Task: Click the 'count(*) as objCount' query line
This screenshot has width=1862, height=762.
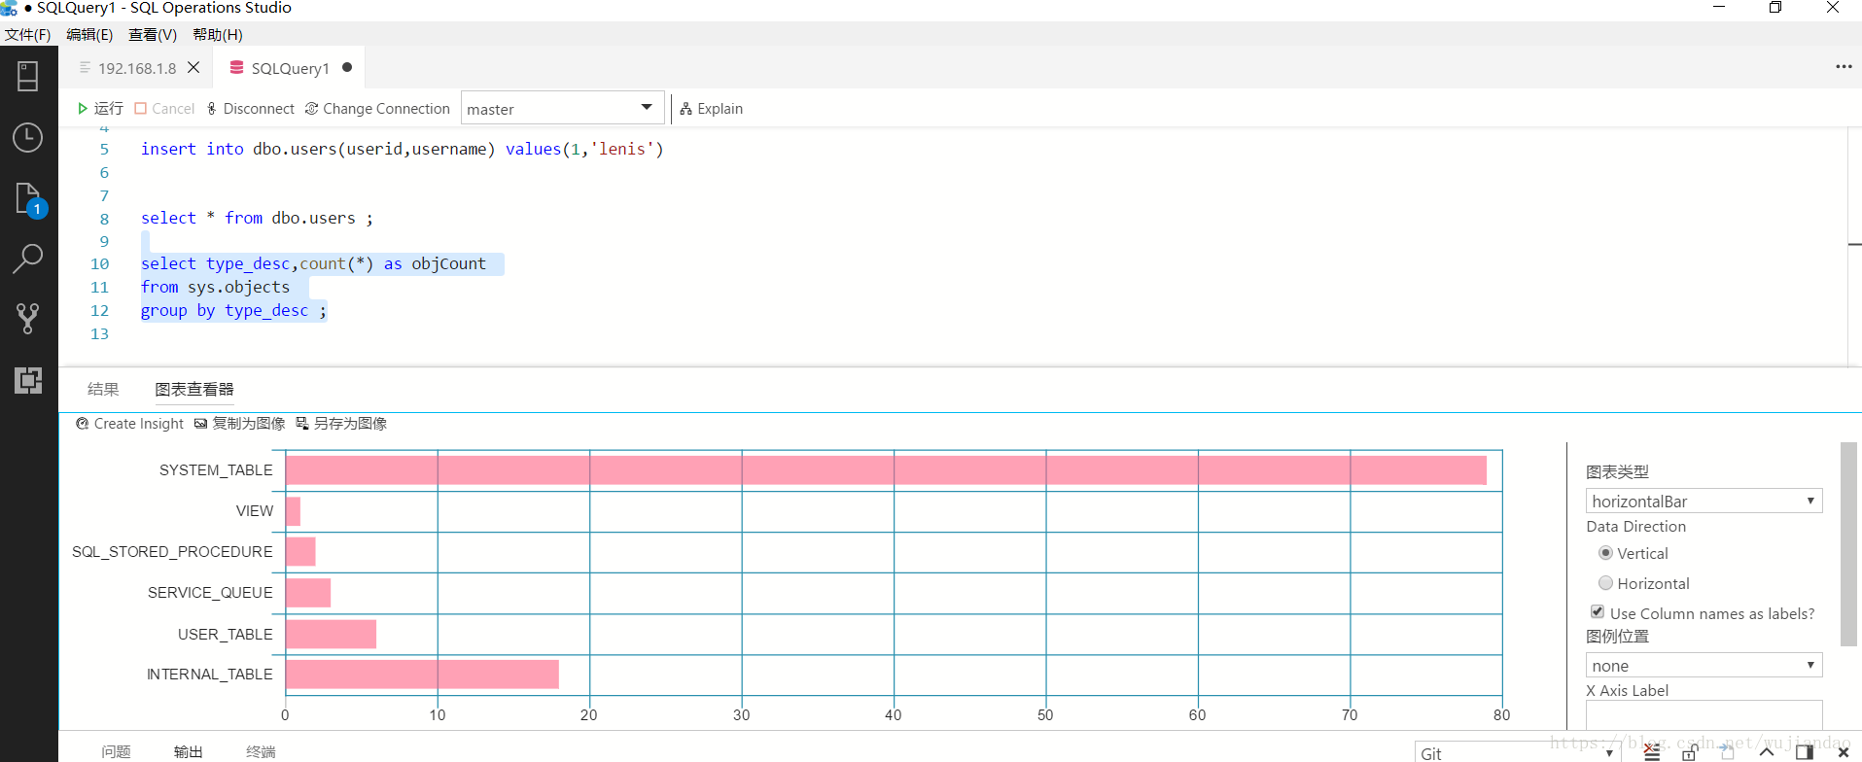Action: pos(313,263)
